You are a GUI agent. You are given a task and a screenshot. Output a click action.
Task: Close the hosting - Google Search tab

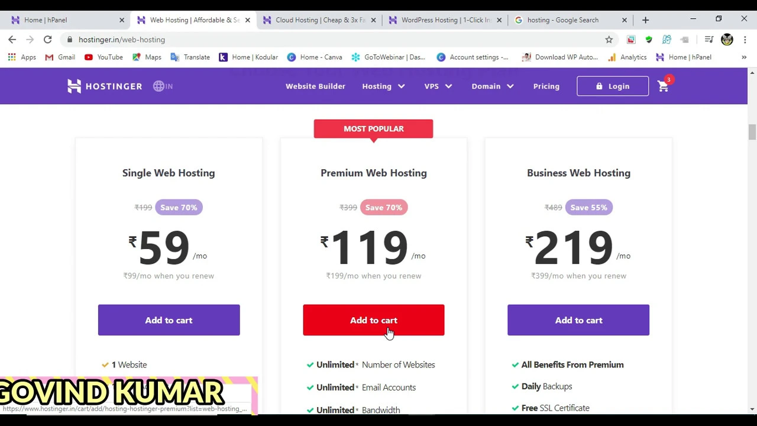pyautogui.click(x=625, y=20)
